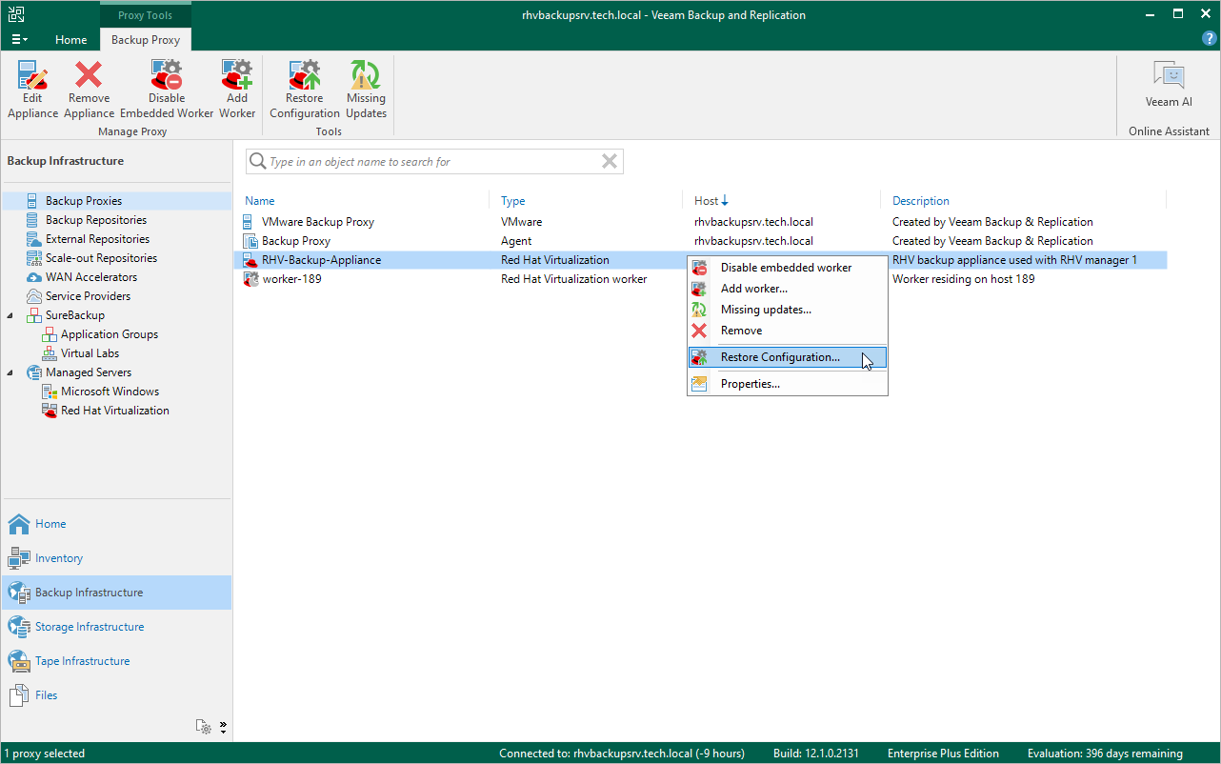The image size is (1221, 764).
Task: Open Backup Infrastructure navigation view
Action: [116, 593]
